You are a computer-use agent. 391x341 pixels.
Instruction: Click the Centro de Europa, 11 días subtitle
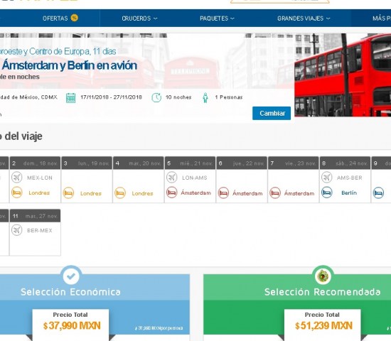73,51
